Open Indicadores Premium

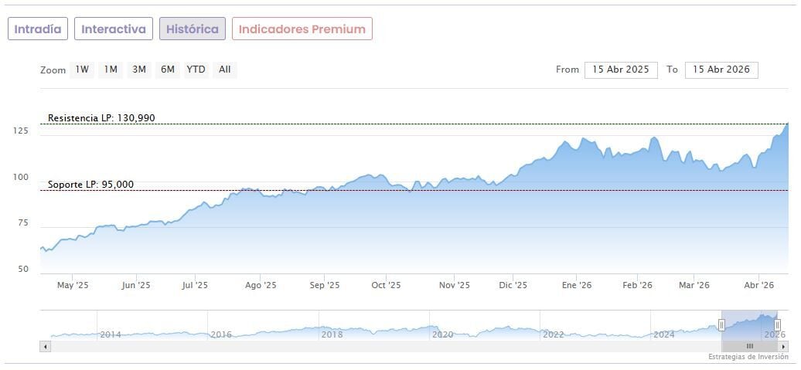click(x=302, y=29)
